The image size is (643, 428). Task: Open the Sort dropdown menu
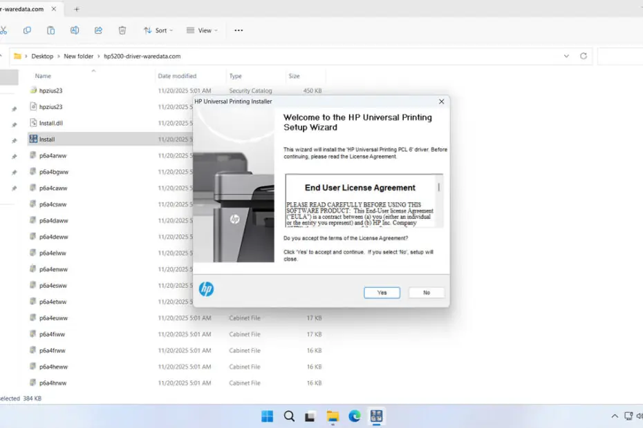(158, 30)
